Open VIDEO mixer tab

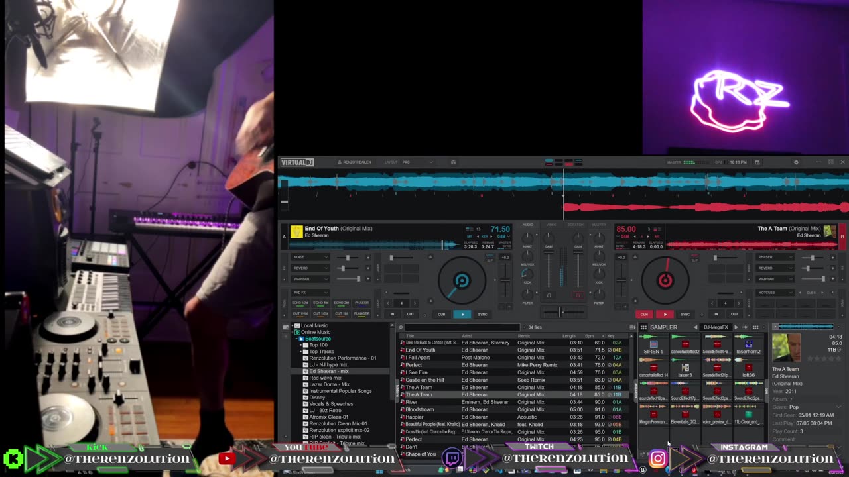(x=552, y=225)
